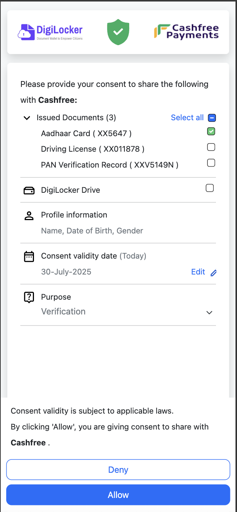This screenshot has height=512, width=237.
Task: Click 'Consent validity is subject to applicable laws' text
Action: (92, 411)
